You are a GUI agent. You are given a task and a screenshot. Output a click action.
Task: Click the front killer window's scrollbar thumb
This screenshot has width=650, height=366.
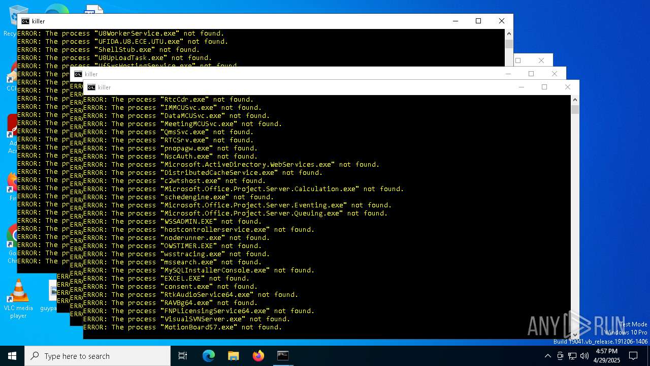click(575, 109)
